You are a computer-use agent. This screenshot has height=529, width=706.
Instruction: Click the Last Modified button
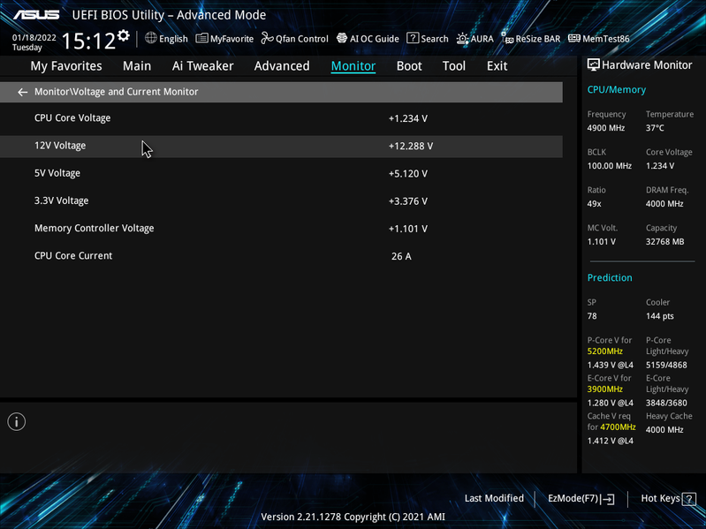pyautogui.click(x=495, y=498)
